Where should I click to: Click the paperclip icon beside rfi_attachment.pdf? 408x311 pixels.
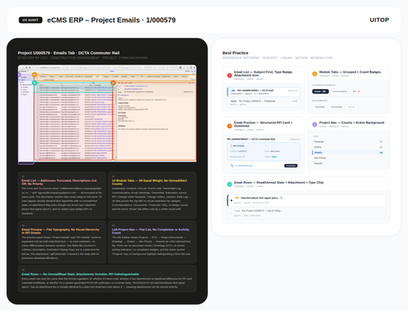point(232,166)
